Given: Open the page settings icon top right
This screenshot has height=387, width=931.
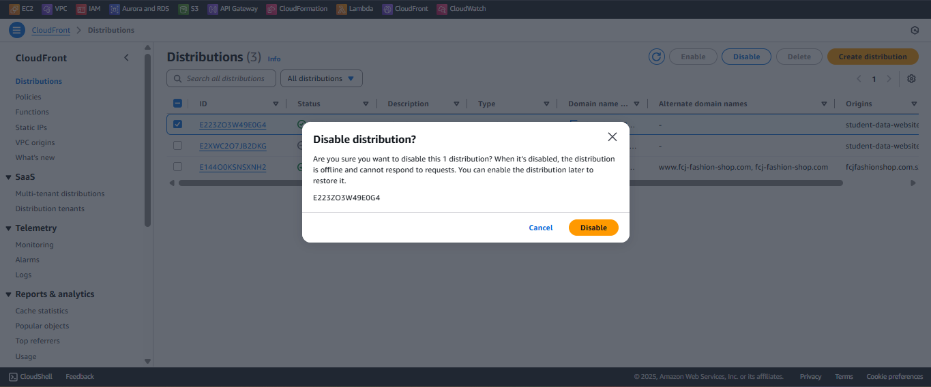Looking at the screenshot, I should [915, 30].
